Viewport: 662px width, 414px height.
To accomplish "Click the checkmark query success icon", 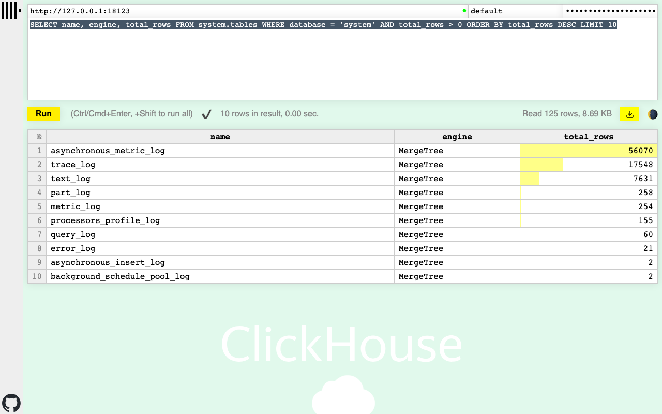I will (x=206, y=114).
